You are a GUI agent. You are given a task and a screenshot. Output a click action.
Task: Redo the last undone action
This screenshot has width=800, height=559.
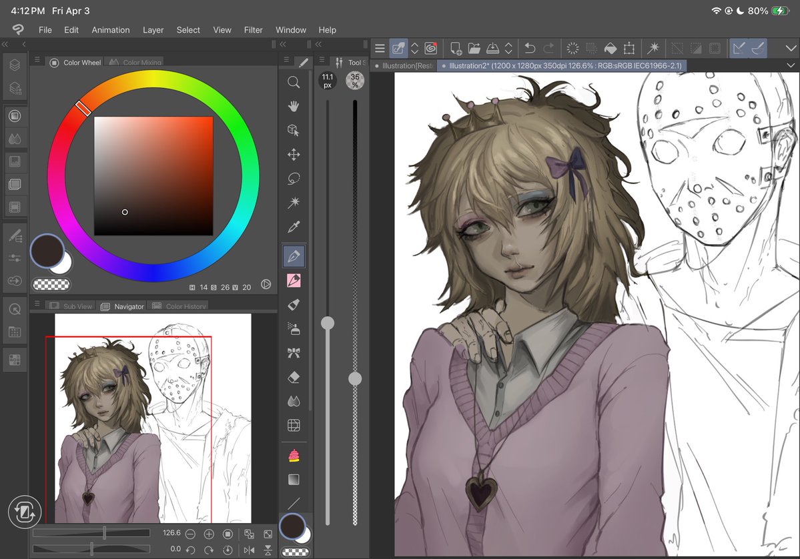point(548,49)
